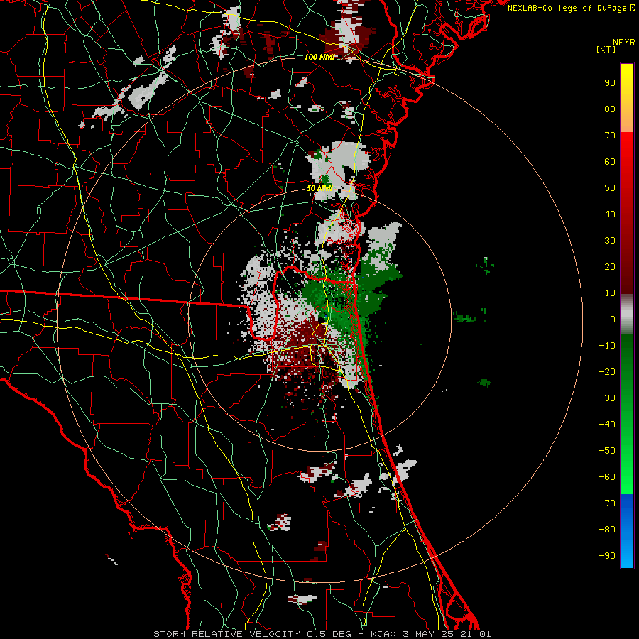Click the positive 50 scale label

click(610, 188)
